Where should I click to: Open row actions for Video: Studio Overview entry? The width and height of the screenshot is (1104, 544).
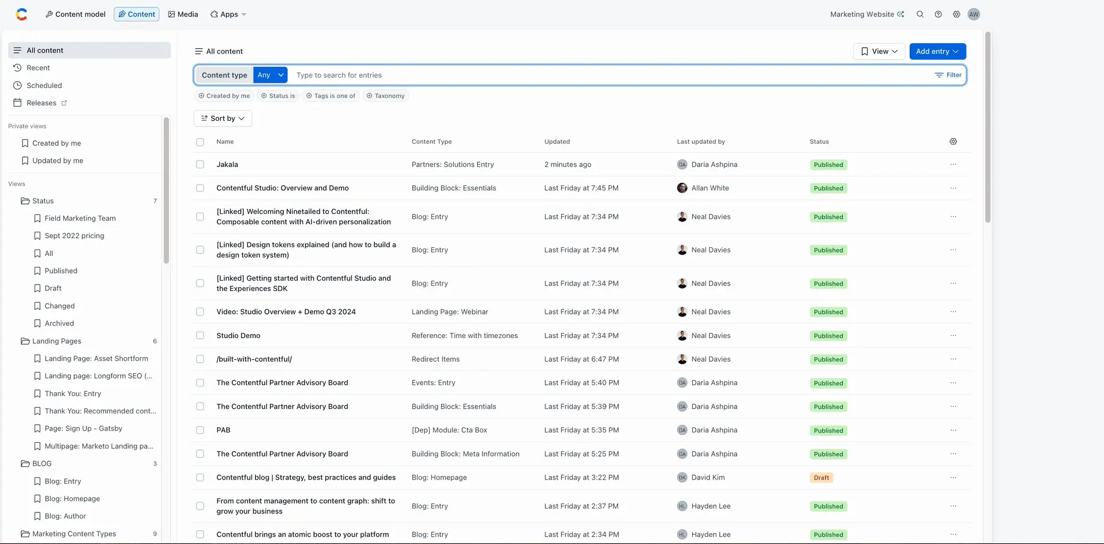tap(953, 312)
